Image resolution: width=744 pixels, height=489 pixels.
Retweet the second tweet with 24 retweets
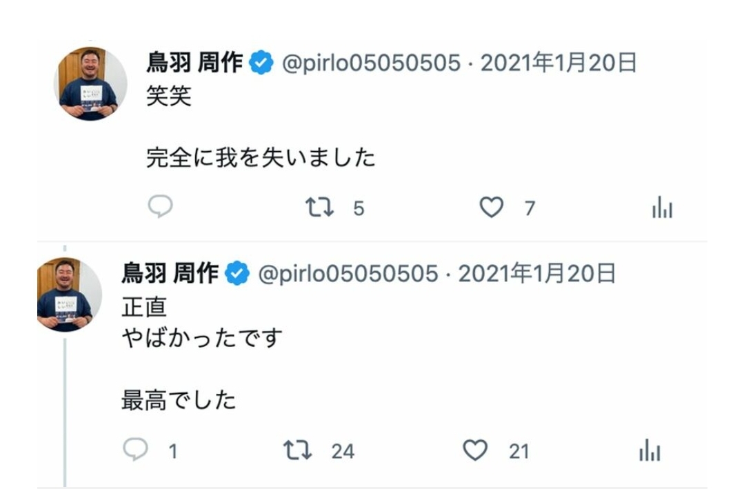point(297,450)
